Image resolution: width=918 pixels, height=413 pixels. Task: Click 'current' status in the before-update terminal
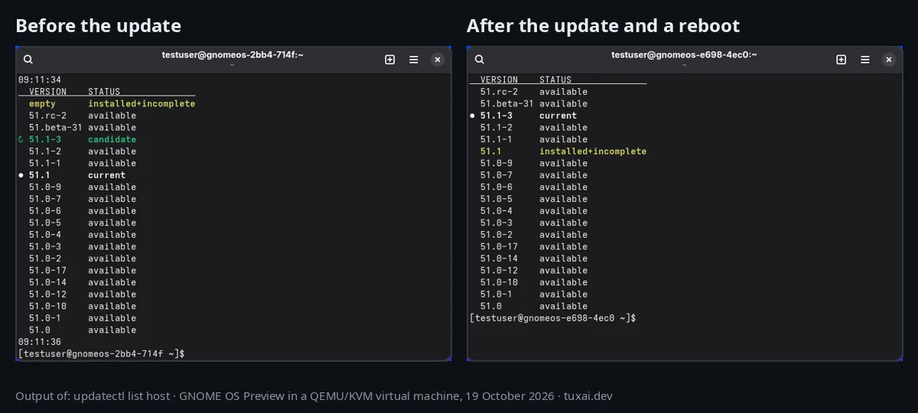[x=106, y=175]
